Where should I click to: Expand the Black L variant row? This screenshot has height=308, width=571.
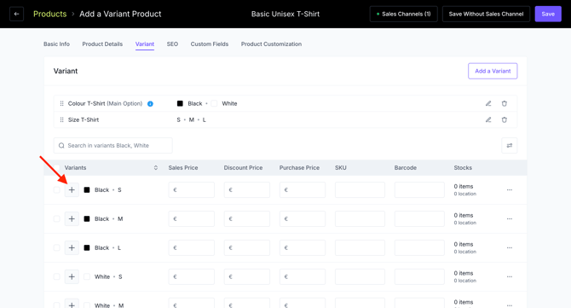72,248
